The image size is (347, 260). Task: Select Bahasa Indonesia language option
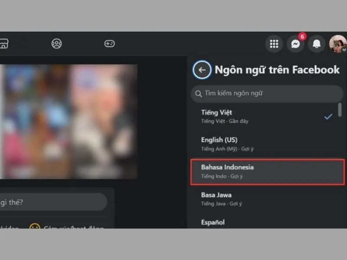(267, 172)
